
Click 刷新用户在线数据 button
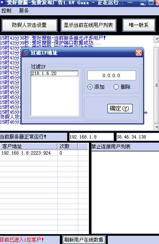84,239
